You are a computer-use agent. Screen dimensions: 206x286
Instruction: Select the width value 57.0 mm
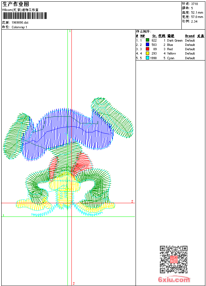(197, 17)
